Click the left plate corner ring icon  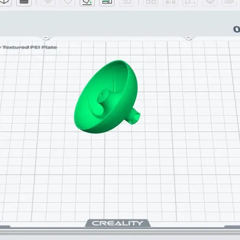click(46, 38)
